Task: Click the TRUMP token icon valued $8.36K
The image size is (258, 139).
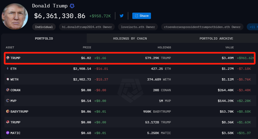Action: click(8, 122)
